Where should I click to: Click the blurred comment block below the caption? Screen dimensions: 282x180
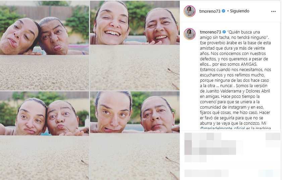[210, 147]
